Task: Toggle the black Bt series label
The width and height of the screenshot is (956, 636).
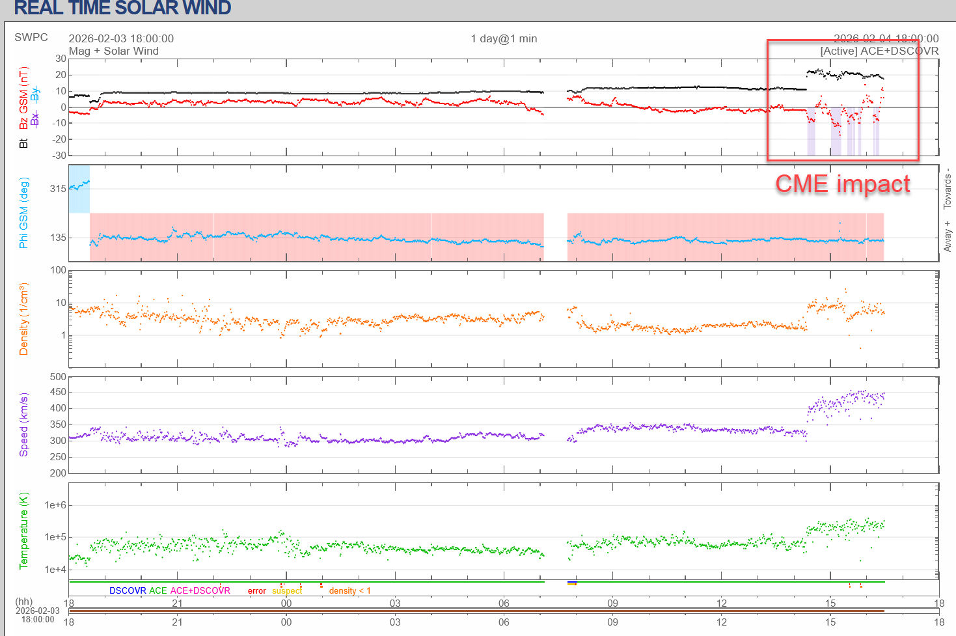Action: click(x=23, y=143)
